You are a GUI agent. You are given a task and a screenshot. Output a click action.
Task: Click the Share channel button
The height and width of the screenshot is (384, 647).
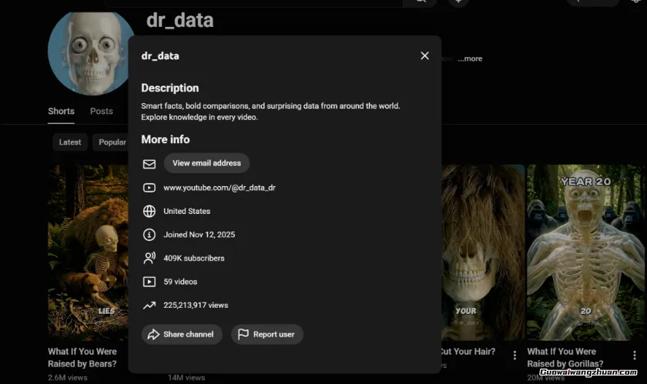click(x=182, y=335)
